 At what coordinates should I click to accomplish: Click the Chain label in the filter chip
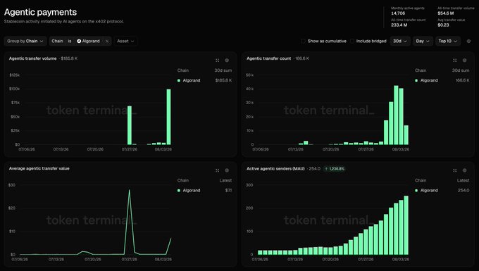point(57,42)
